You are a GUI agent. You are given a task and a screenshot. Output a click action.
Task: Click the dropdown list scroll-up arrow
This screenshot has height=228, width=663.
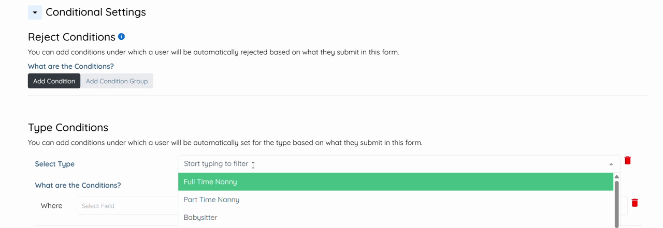coord(616,177)
